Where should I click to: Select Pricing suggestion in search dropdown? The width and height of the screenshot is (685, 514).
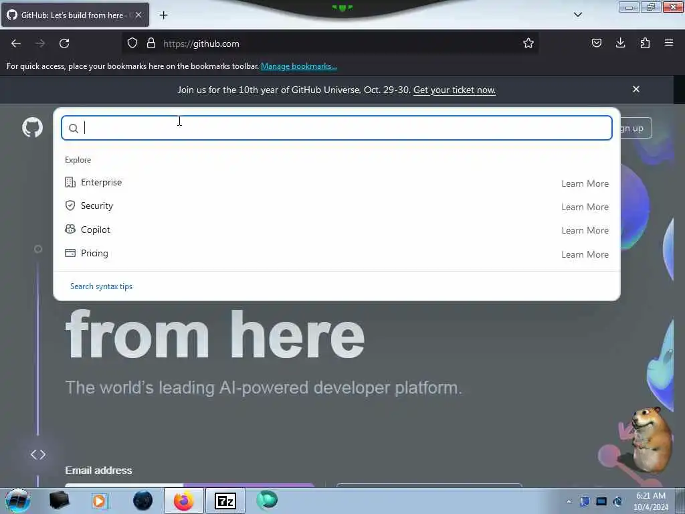pos(336,254)
